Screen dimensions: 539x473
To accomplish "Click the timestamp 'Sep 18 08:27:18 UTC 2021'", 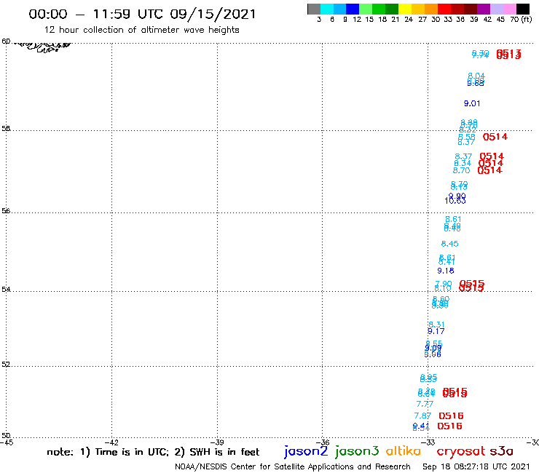I will click(x=476, y=466).
